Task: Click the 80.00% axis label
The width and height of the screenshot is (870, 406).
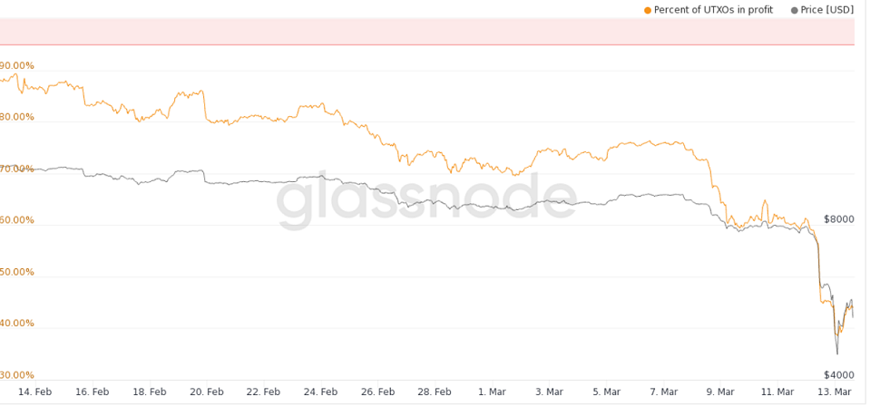Action: [17, 117]
